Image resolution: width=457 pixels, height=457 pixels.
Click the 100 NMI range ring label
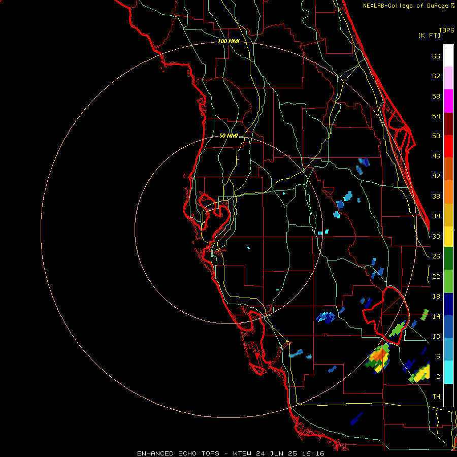(228, 42)
